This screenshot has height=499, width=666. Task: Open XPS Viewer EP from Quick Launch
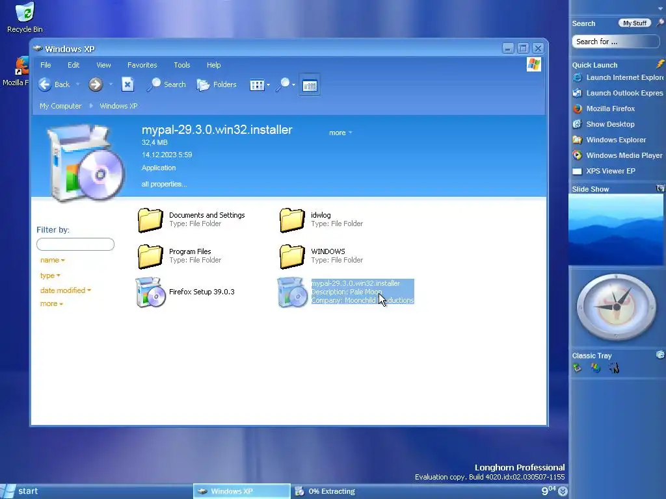(x=604, y=171)
